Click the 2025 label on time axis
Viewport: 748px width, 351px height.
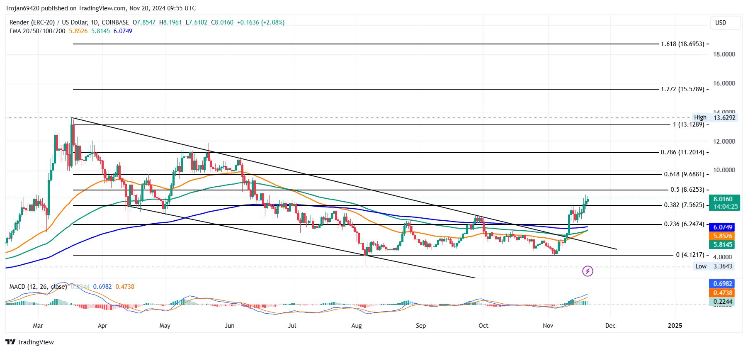coord(675,326)
